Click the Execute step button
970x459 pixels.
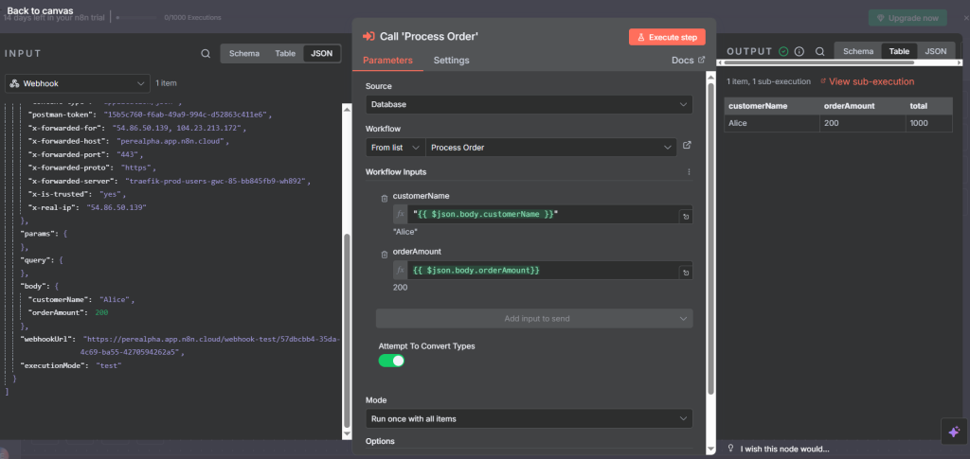click(x=667, y=37)
